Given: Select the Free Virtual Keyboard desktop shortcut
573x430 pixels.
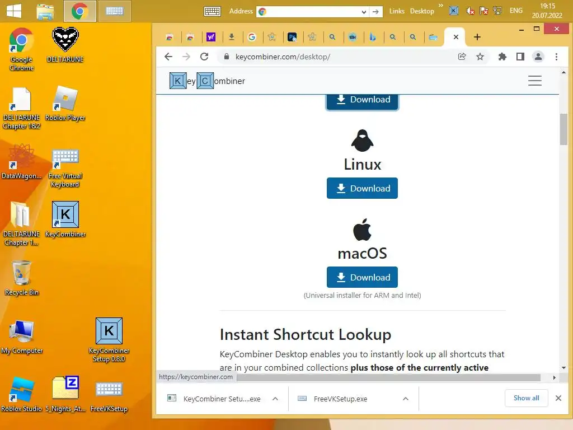Looking at the screenshot, I should tap(65, 168).
